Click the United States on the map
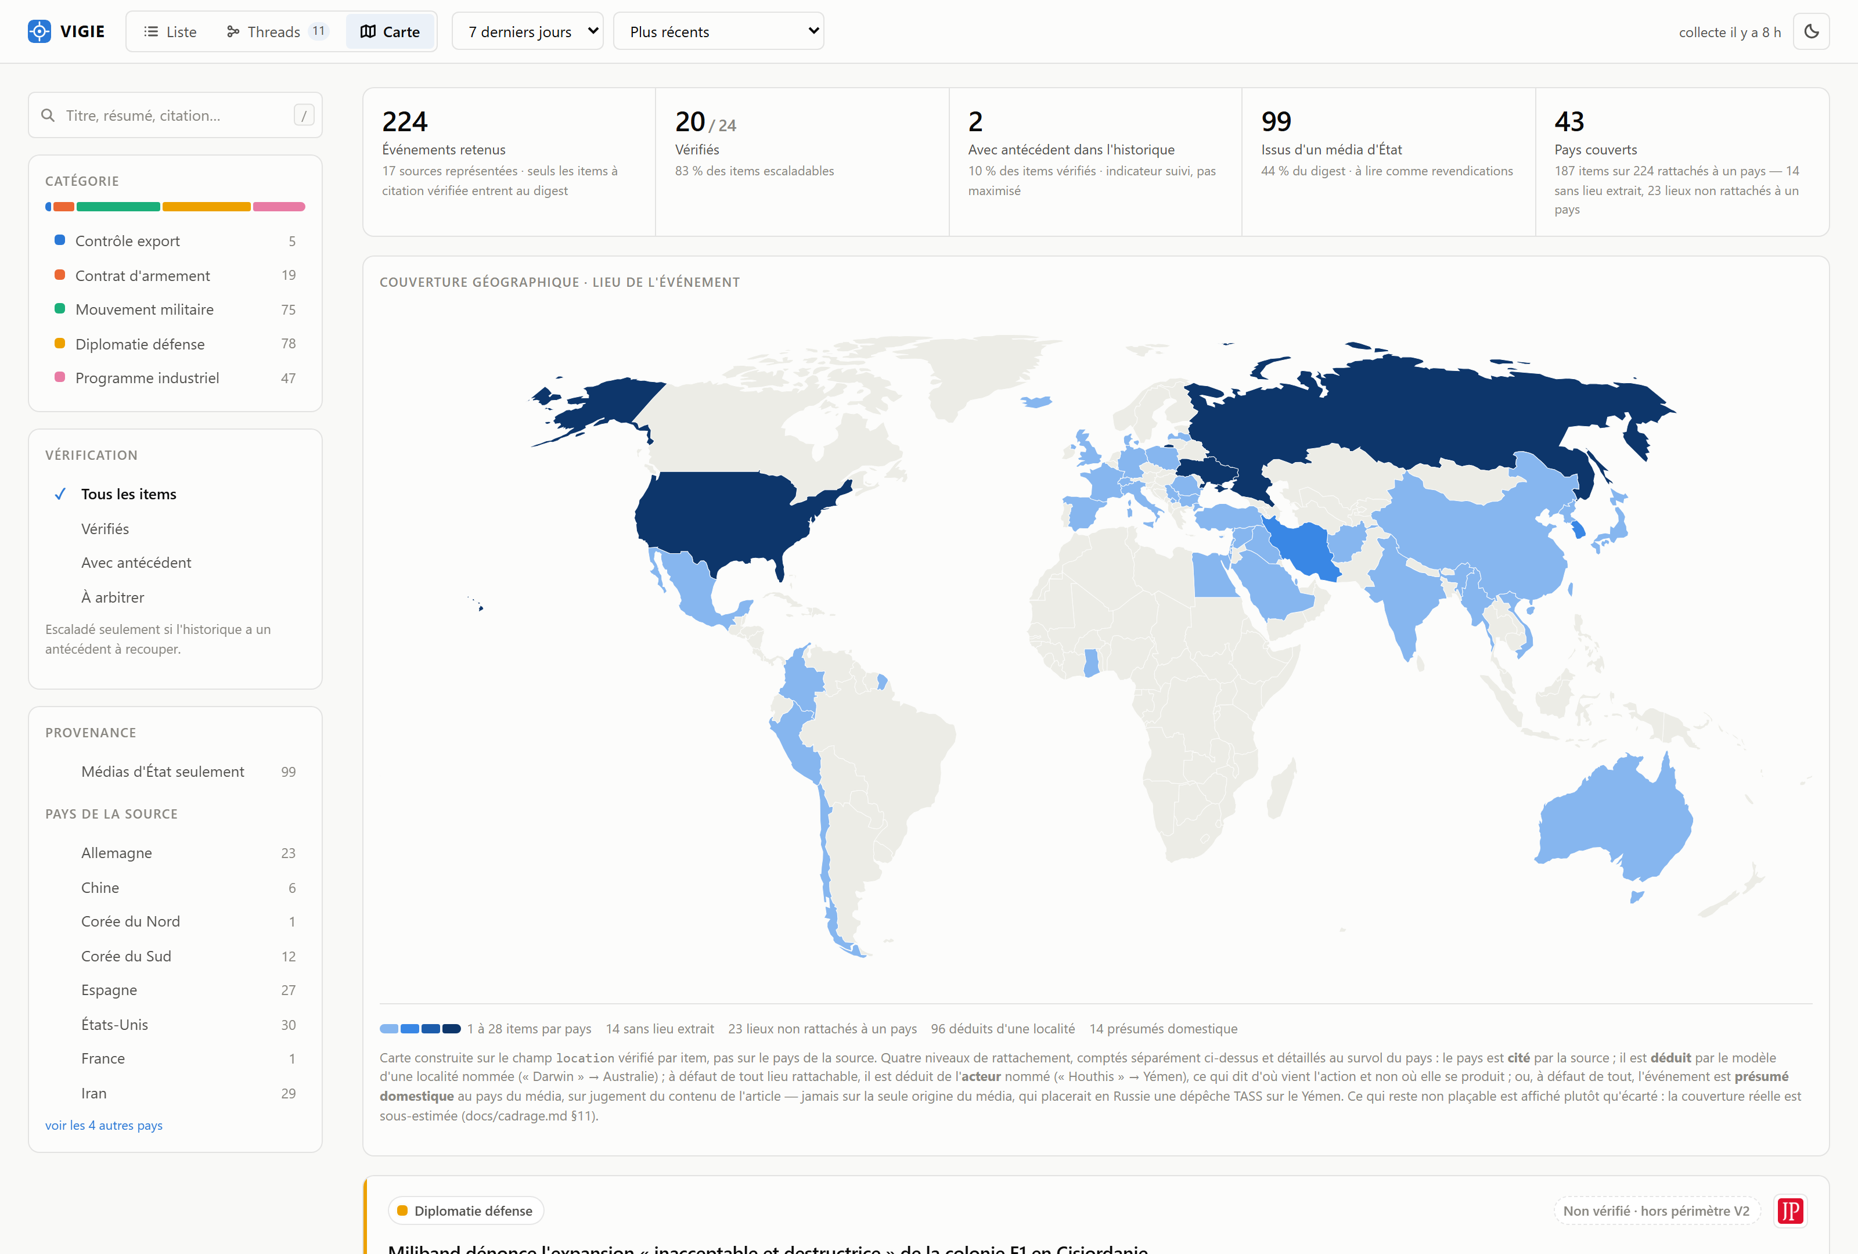The width and height of the screenshot is (1858, 1254). [x=719, y=516]
